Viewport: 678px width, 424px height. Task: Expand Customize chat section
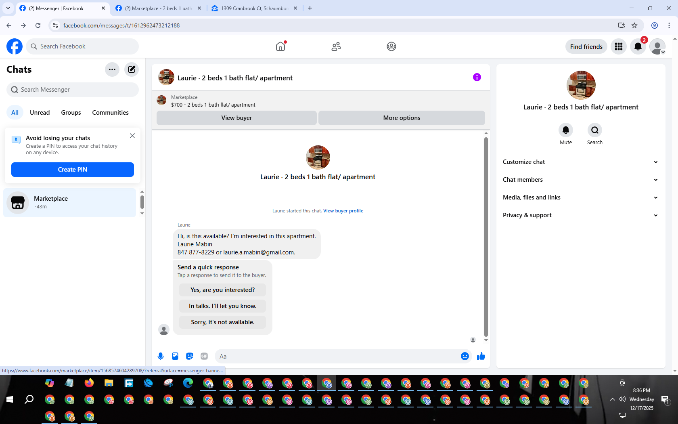tap(581, 162)
